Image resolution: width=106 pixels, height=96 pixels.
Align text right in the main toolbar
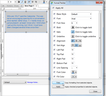[x=36, y=2]
